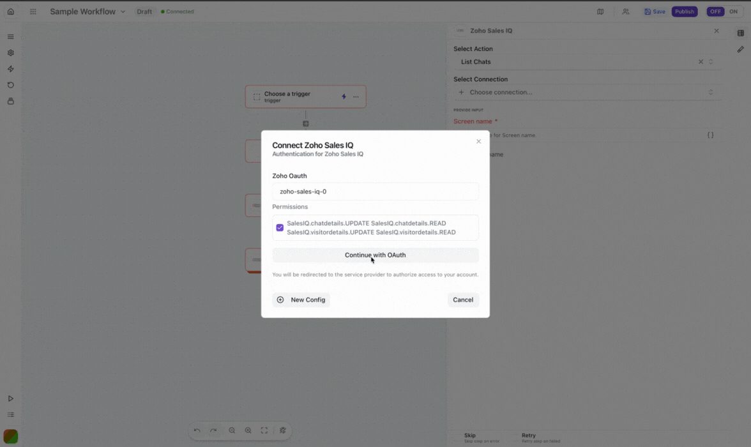Screen dimensions: 751x447
Task: Uncheck the SalesIQ permissions checkbox
Action: click(x=280, y=227)
